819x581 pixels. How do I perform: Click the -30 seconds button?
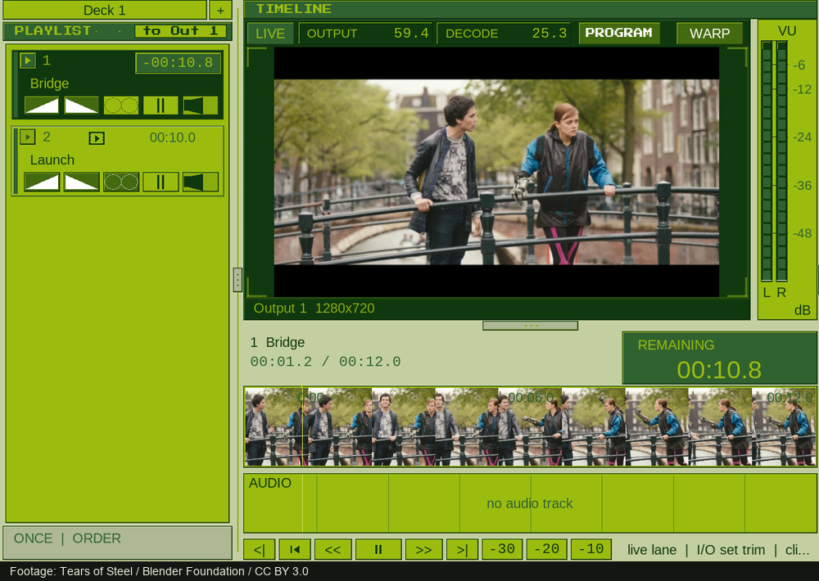(x=503, y=550)
